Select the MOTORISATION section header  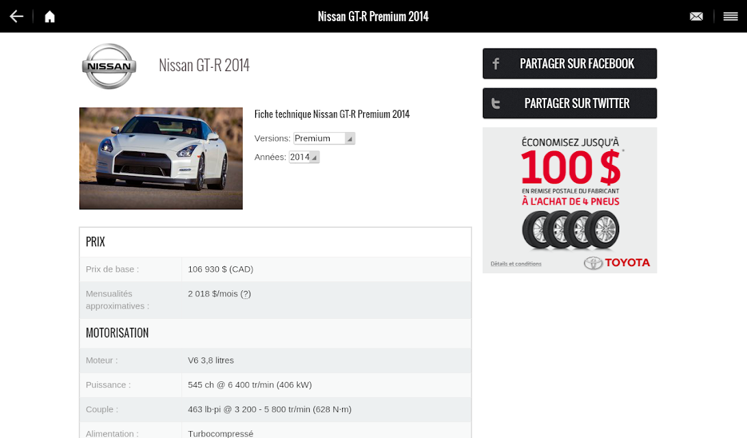[x=117, y=333]
